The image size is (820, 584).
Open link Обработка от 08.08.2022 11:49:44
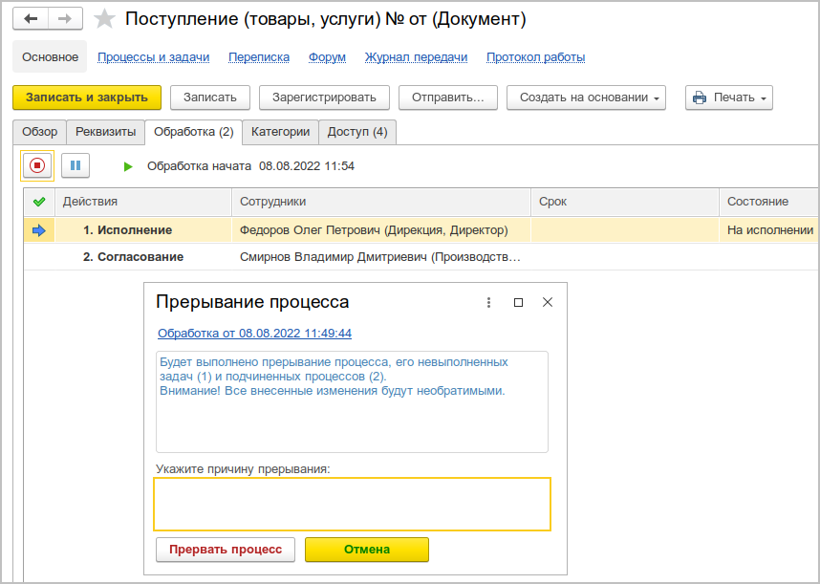254,334
